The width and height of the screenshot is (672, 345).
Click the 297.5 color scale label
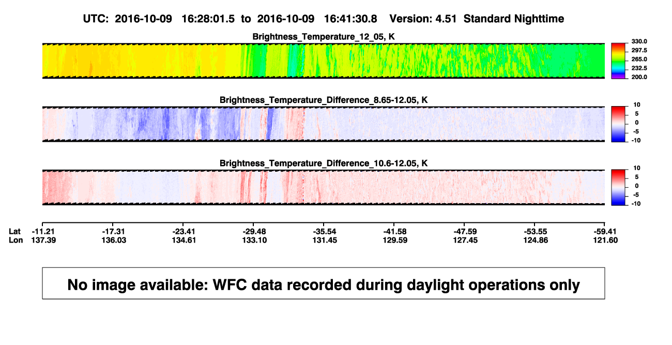pyautogui.click(x=638, y=50)
